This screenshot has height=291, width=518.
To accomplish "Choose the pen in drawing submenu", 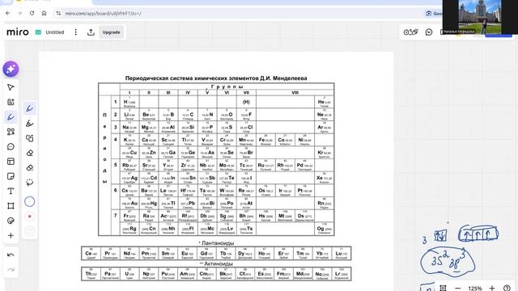I will pos(30,108).
